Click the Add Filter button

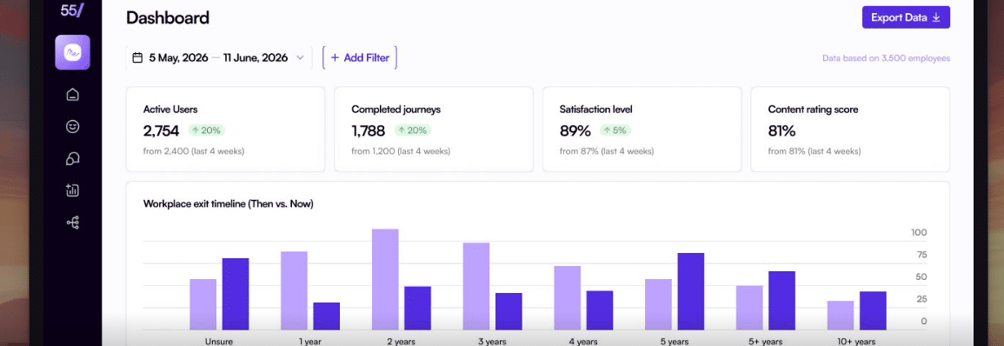pyautogui.click(x=360, y=57)
